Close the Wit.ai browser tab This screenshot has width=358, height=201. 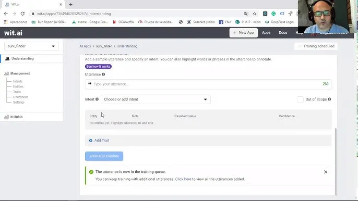(61, 4)
